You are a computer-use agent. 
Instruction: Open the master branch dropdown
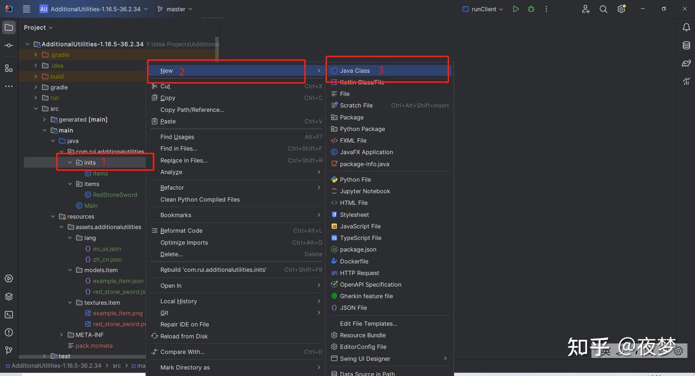pos(175,9)
